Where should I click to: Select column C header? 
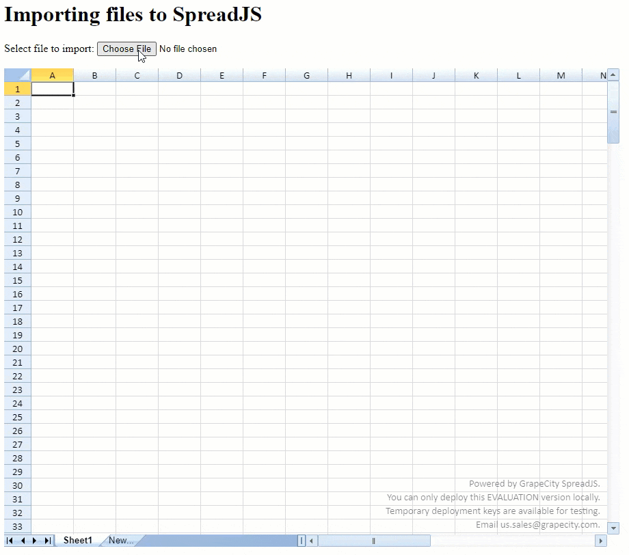tap(137, 75)
